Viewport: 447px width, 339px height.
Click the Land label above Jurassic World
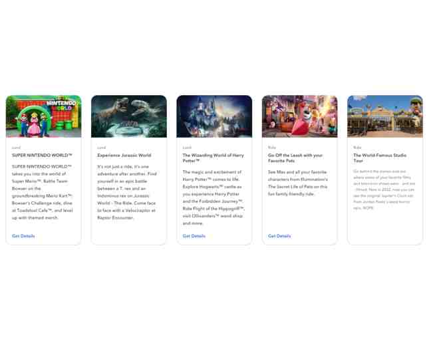coord(101,148)
